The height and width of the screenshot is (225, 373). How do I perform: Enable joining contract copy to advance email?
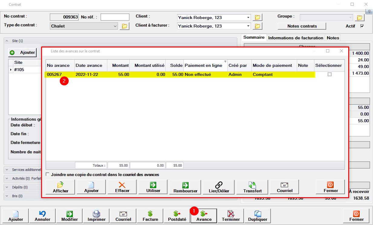coord(48,174)
